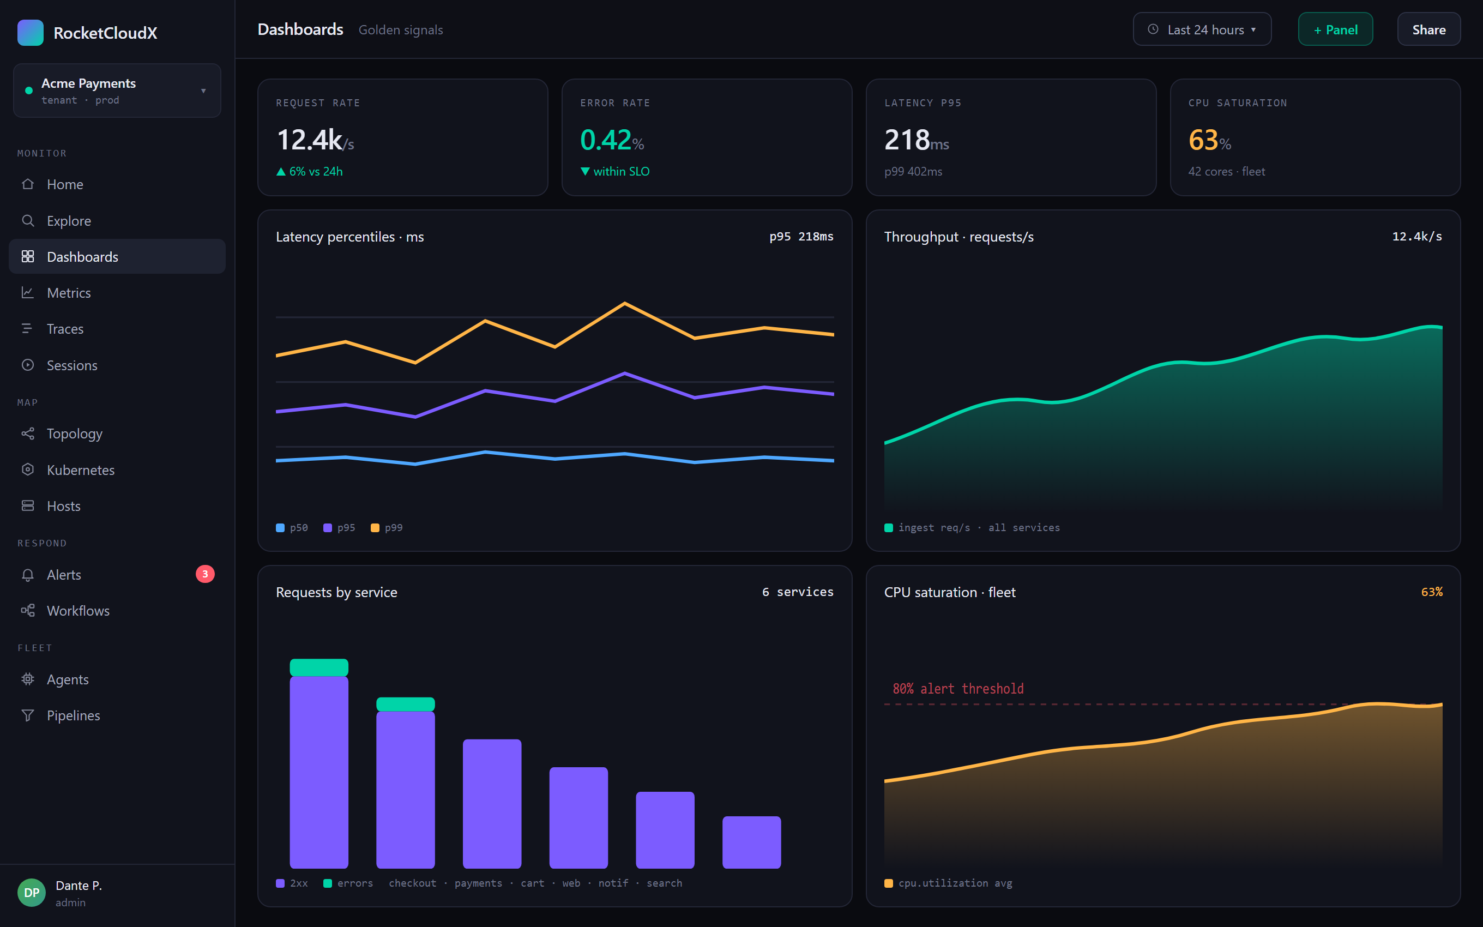
Task: Click Golden signals dashboard name
Action: (x=401, y=30)
